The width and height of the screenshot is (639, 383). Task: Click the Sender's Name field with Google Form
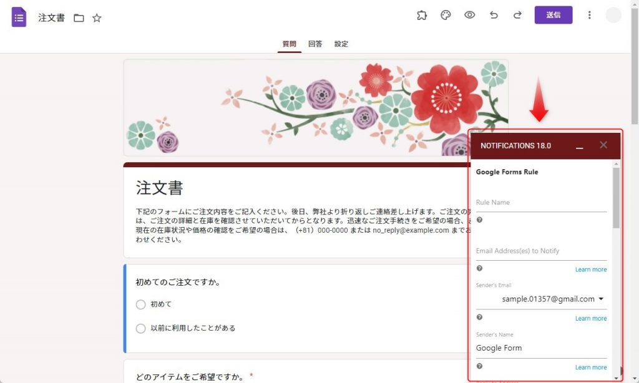tap(541, 348)
